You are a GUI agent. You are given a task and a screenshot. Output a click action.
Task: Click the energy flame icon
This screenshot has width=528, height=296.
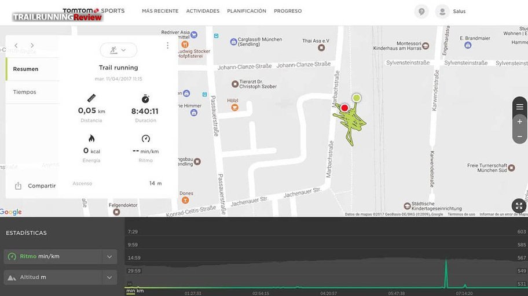coord(91,138)
